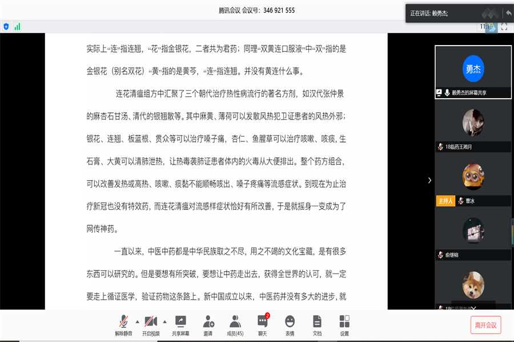Click green microphone icon in 勇杰 tile
Image resolution: width=514 pixels, height=342 pixels.
point(447,92)
